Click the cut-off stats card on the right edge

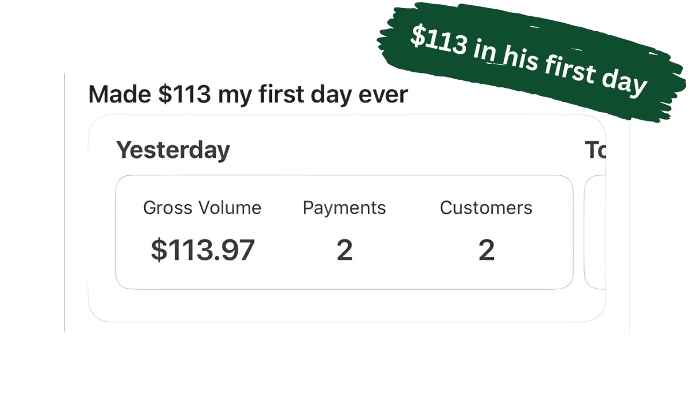pyautogui.click(x=596, y=232)
